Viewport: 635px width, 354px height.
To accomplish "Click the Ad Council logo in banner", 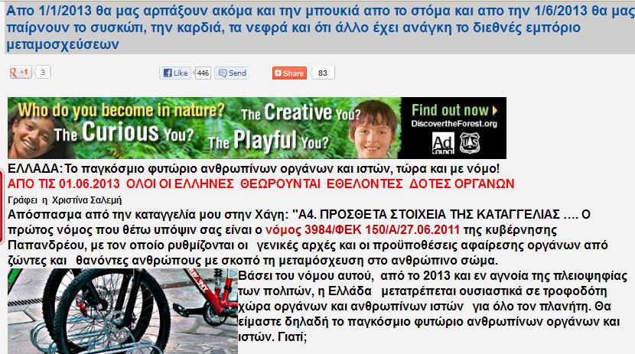I will pos(443,144).
